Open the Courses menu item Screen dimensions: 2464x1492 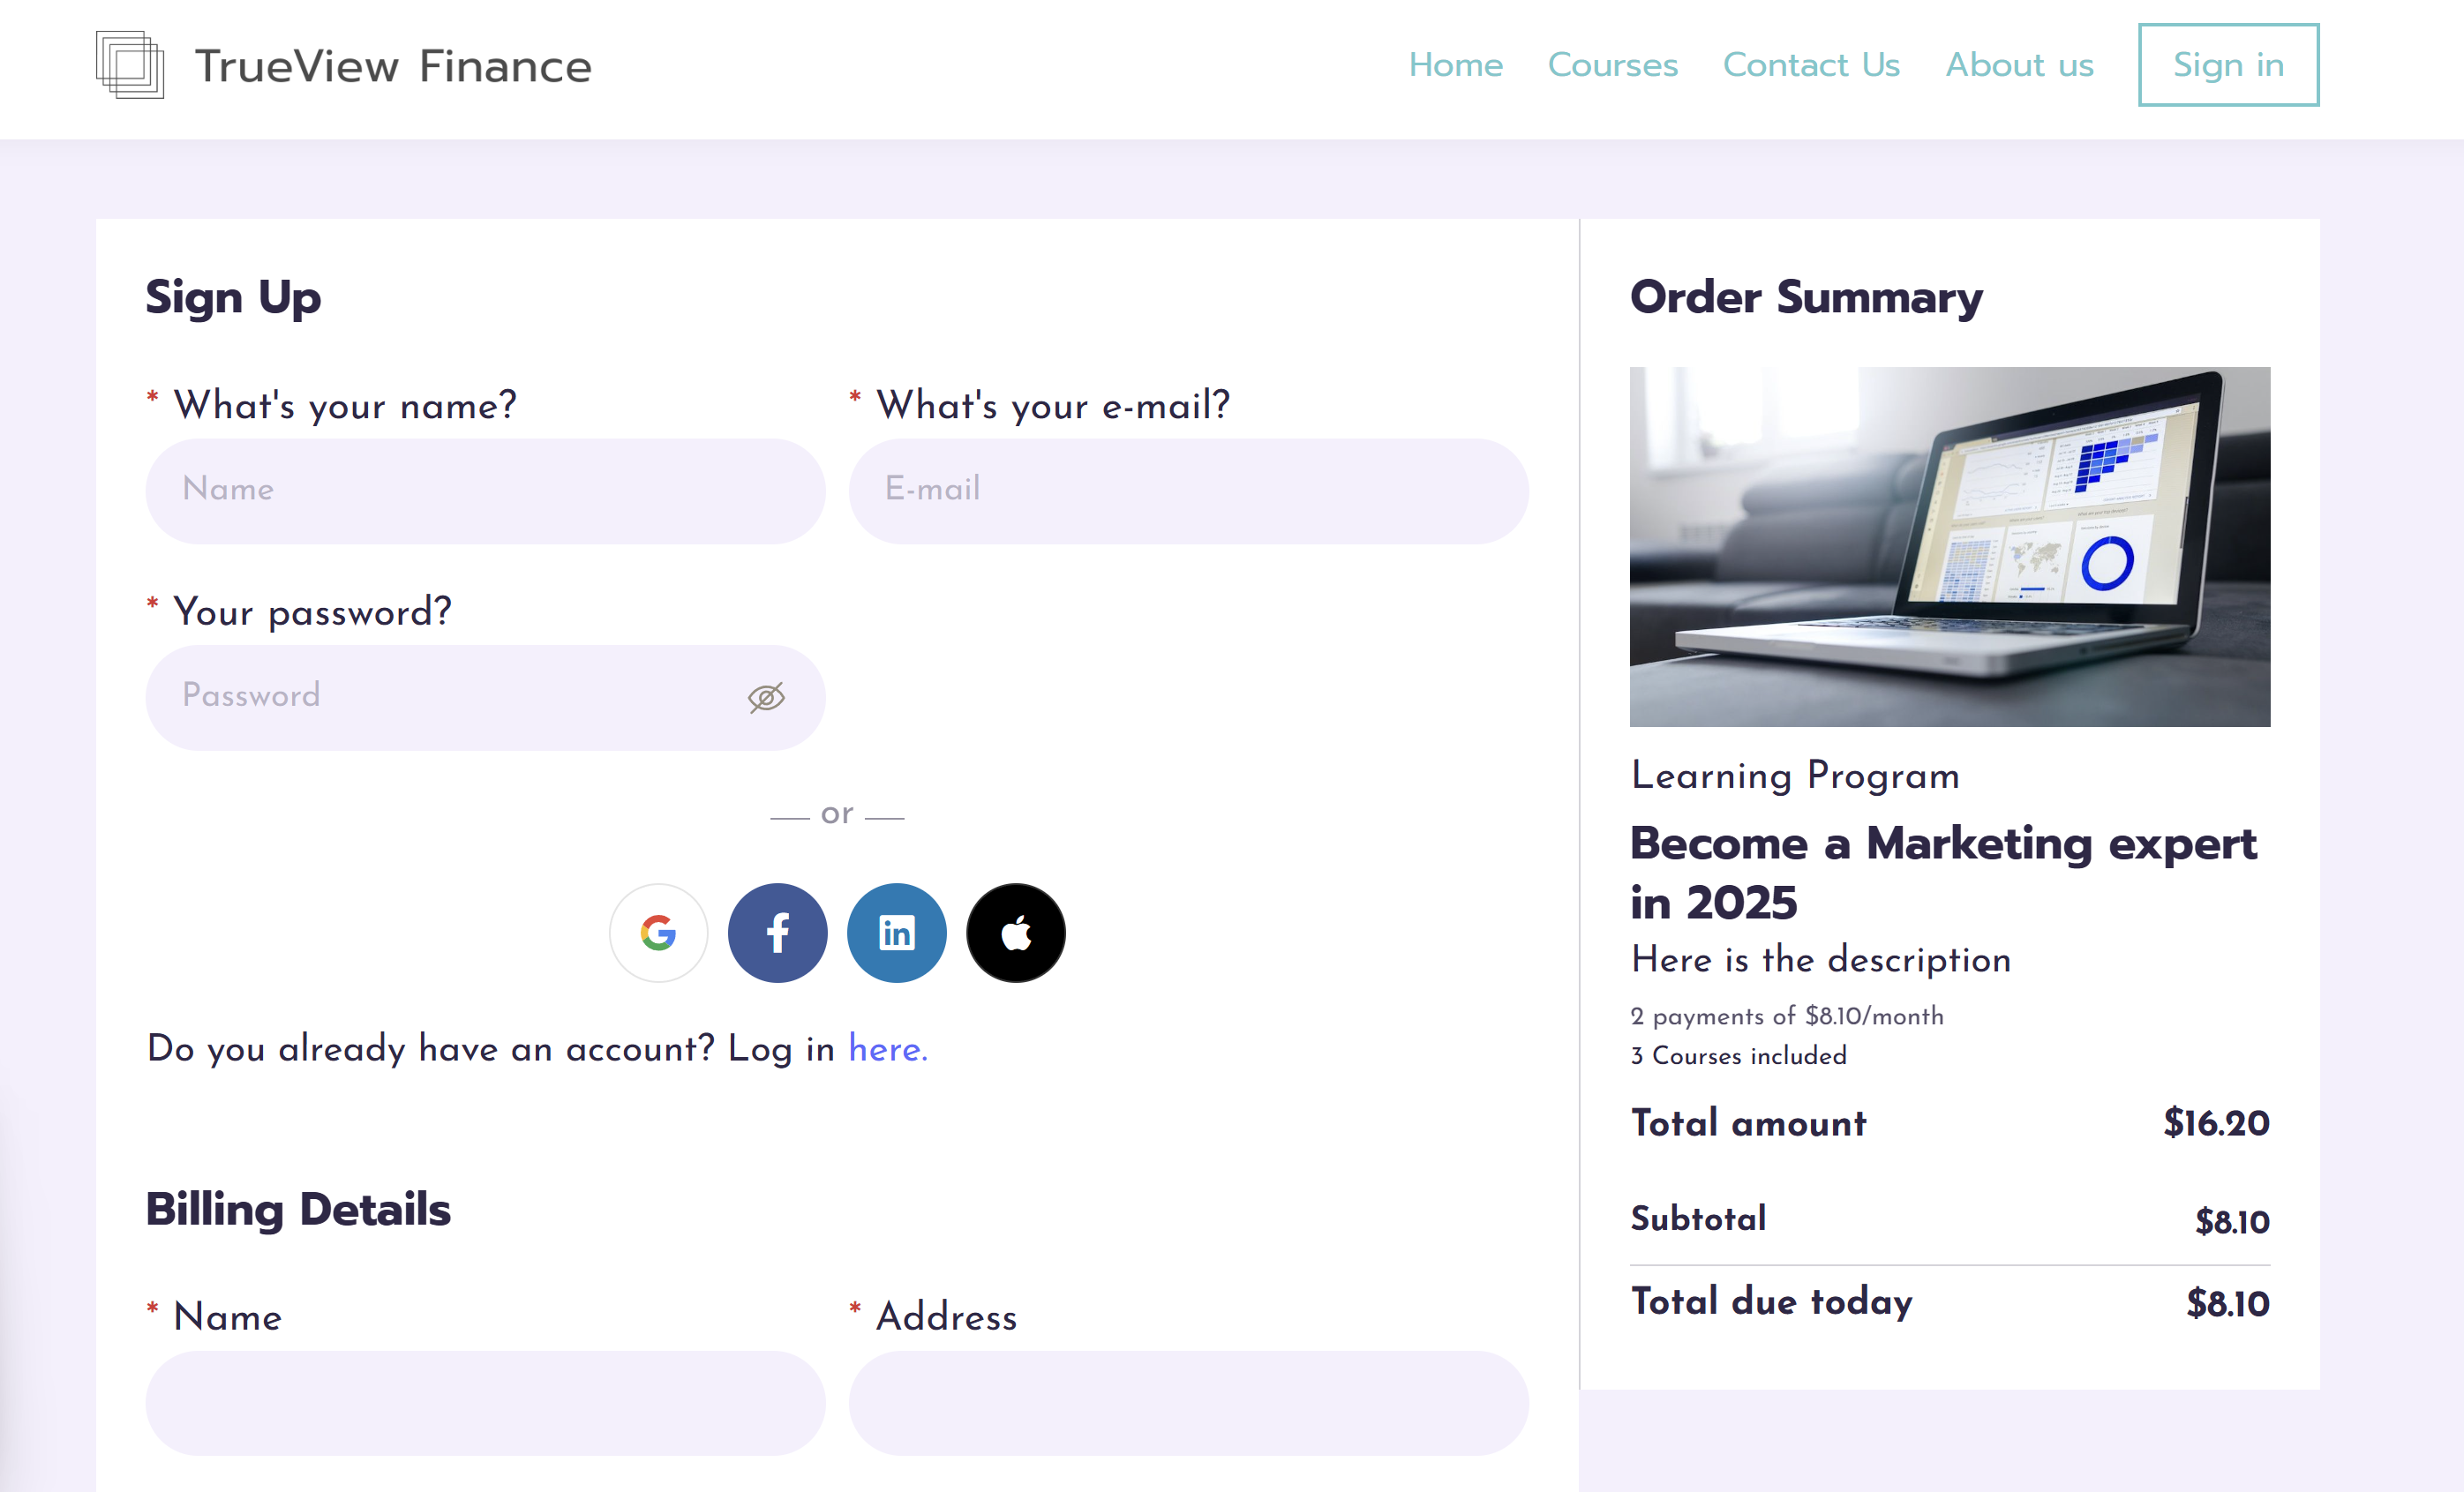tap(1612, 65)
